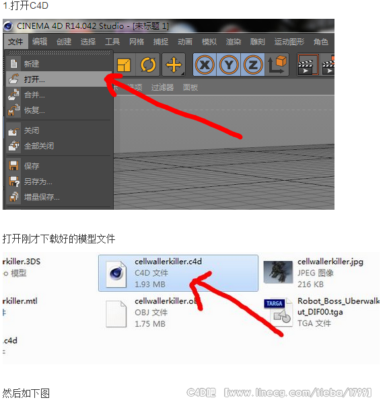Viewport: 389px width, 404px height.
Task: Open the 工具 menu
Action: pyautogui.click(x=112, y=42)
